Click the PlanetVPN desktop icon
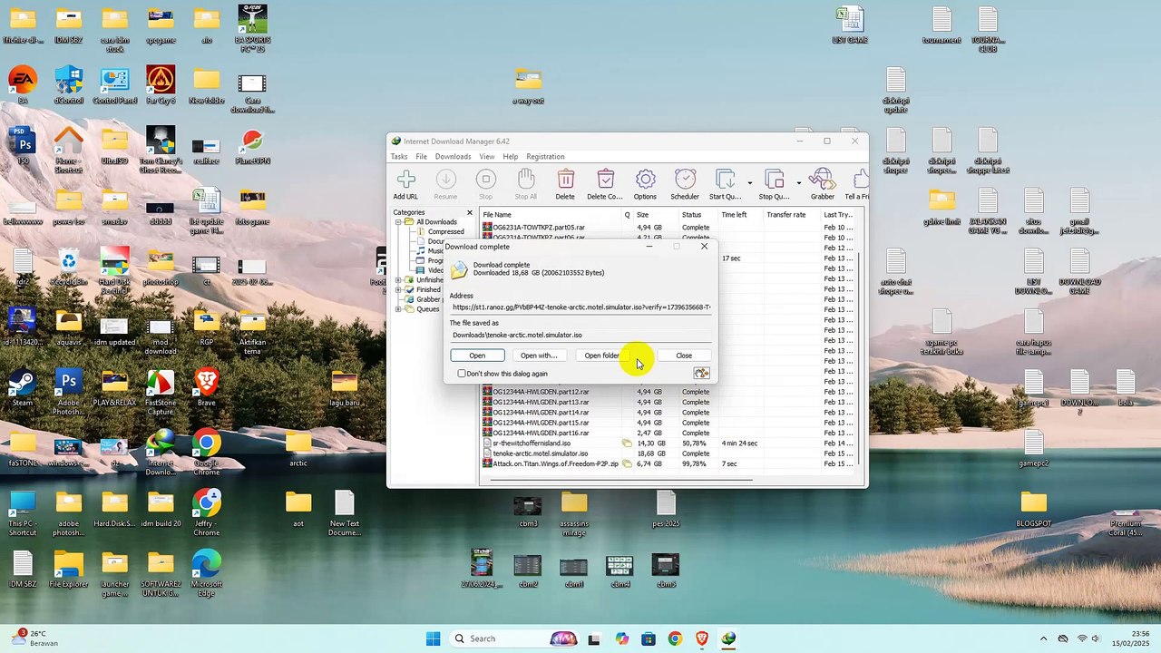The width and height of the screenshot is (1161, 653). [252, 141]
